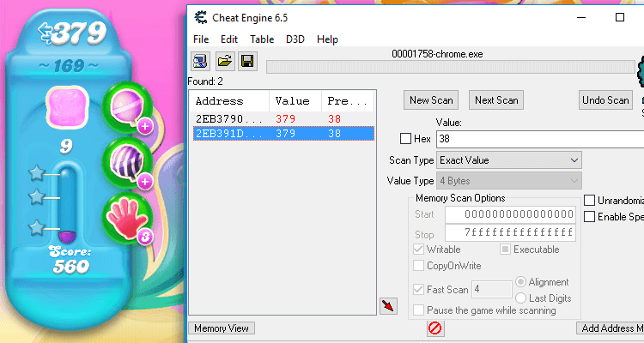Click the red arrow add-to-list icon

click(388, 306)
